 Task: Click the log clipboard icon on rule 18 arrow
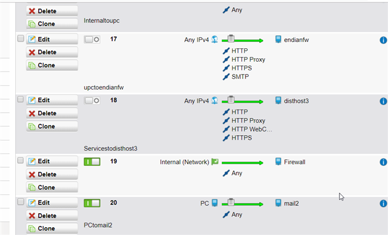point(231,99)
